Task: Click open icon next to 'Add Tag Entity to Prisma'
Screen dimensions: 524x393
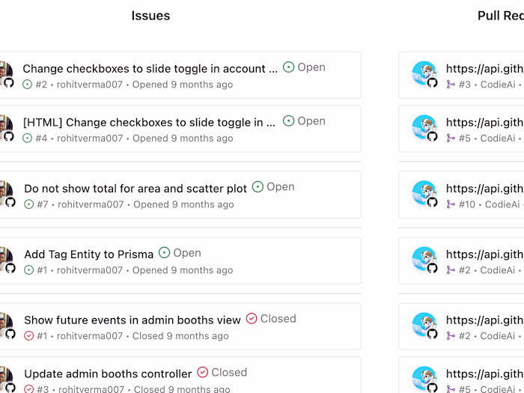Action: [x=165, y=253]
